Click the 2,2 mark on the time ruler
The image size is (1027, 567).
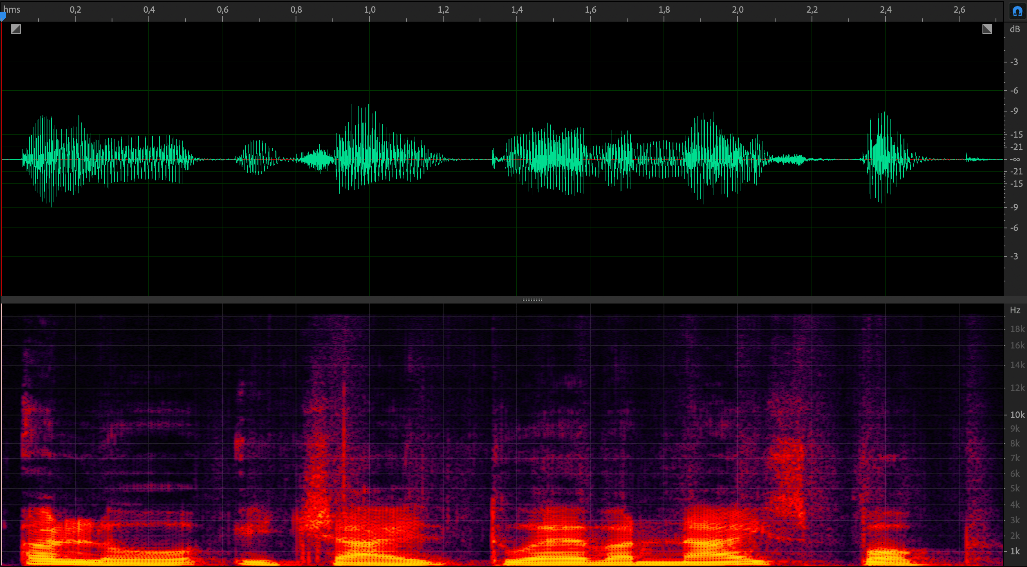pos(812,9)
